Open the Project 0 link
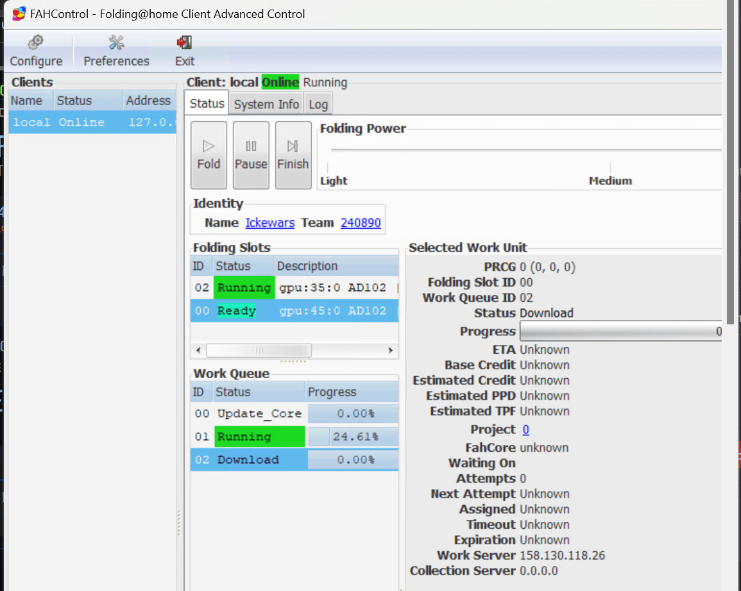 pyautogui.click(x=525, y=429)
